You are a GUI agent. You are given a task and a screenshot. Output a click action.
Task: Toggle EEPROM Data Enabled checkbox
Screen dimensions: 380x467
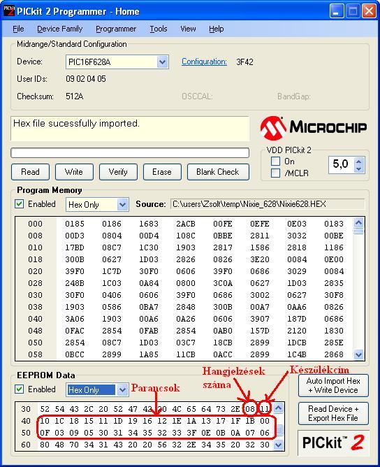coord(20,389)
